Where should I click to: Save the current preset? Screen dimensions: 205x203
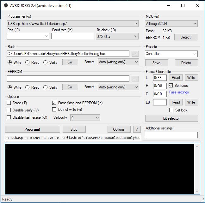click(157, 63)
